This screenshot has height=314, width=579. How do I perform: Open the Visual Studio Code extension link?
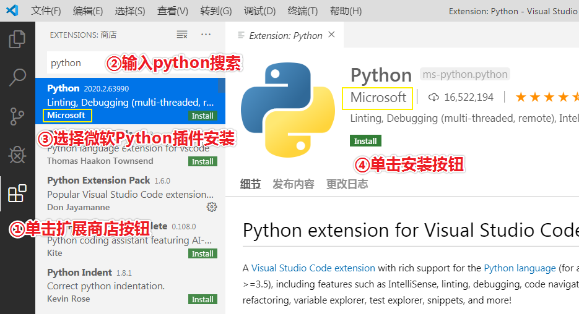tap(313, 268)
